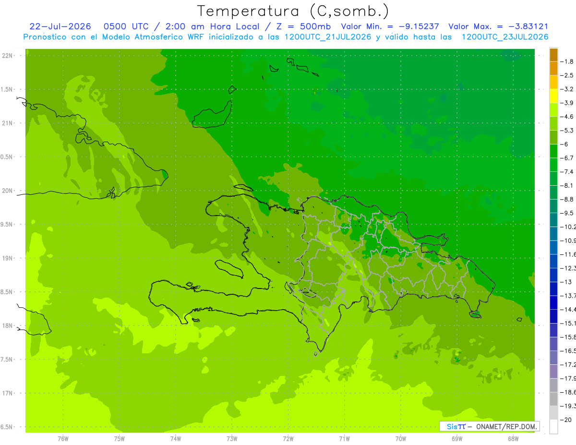Viewport: 576px width, 445px height.
Task: Click the longitude label "70W"
Action: (401, 438)
